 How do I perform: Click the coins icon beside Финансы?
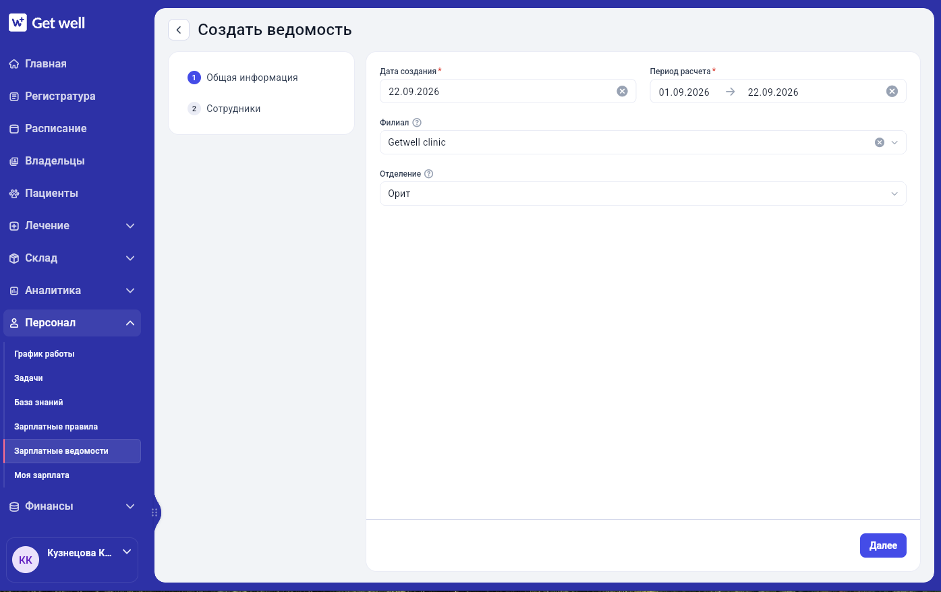[14, 506]
